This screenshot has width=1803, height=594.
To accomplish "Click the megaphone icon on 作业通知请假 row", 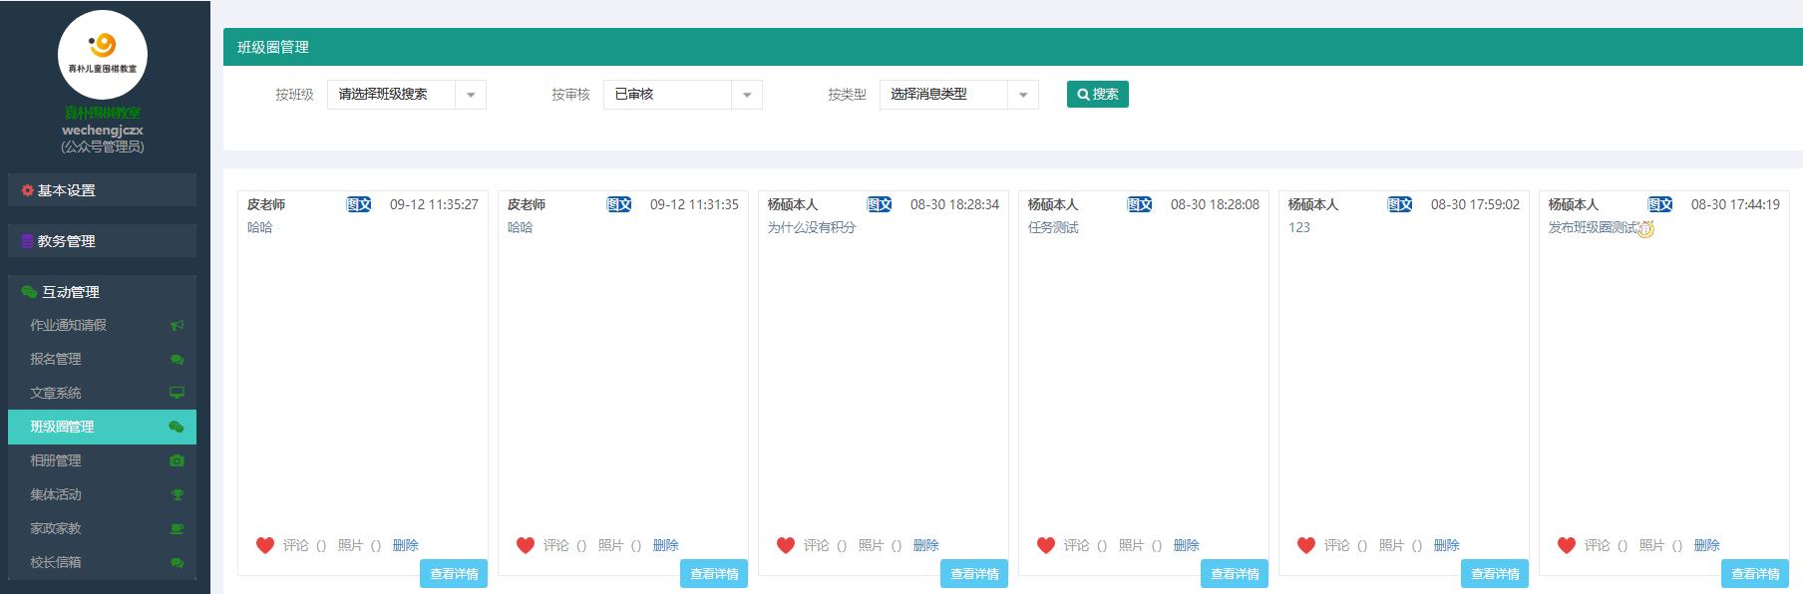I will click(x=177, y=326).
